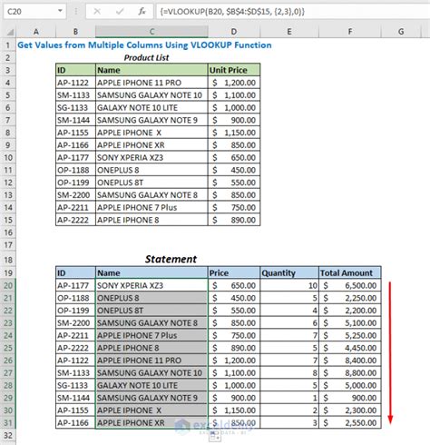This screenshot has height=445, width=430.
Task: Select the $2,550.00 total amount cell
Action: coord(350,423)
